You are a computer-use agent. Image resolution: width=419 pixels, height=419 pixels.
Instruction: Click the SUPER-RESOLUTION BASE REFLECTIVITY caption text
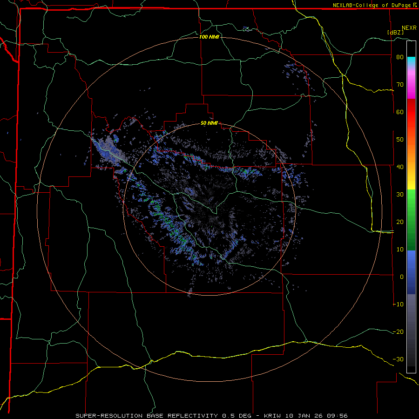tap(147, 416)
